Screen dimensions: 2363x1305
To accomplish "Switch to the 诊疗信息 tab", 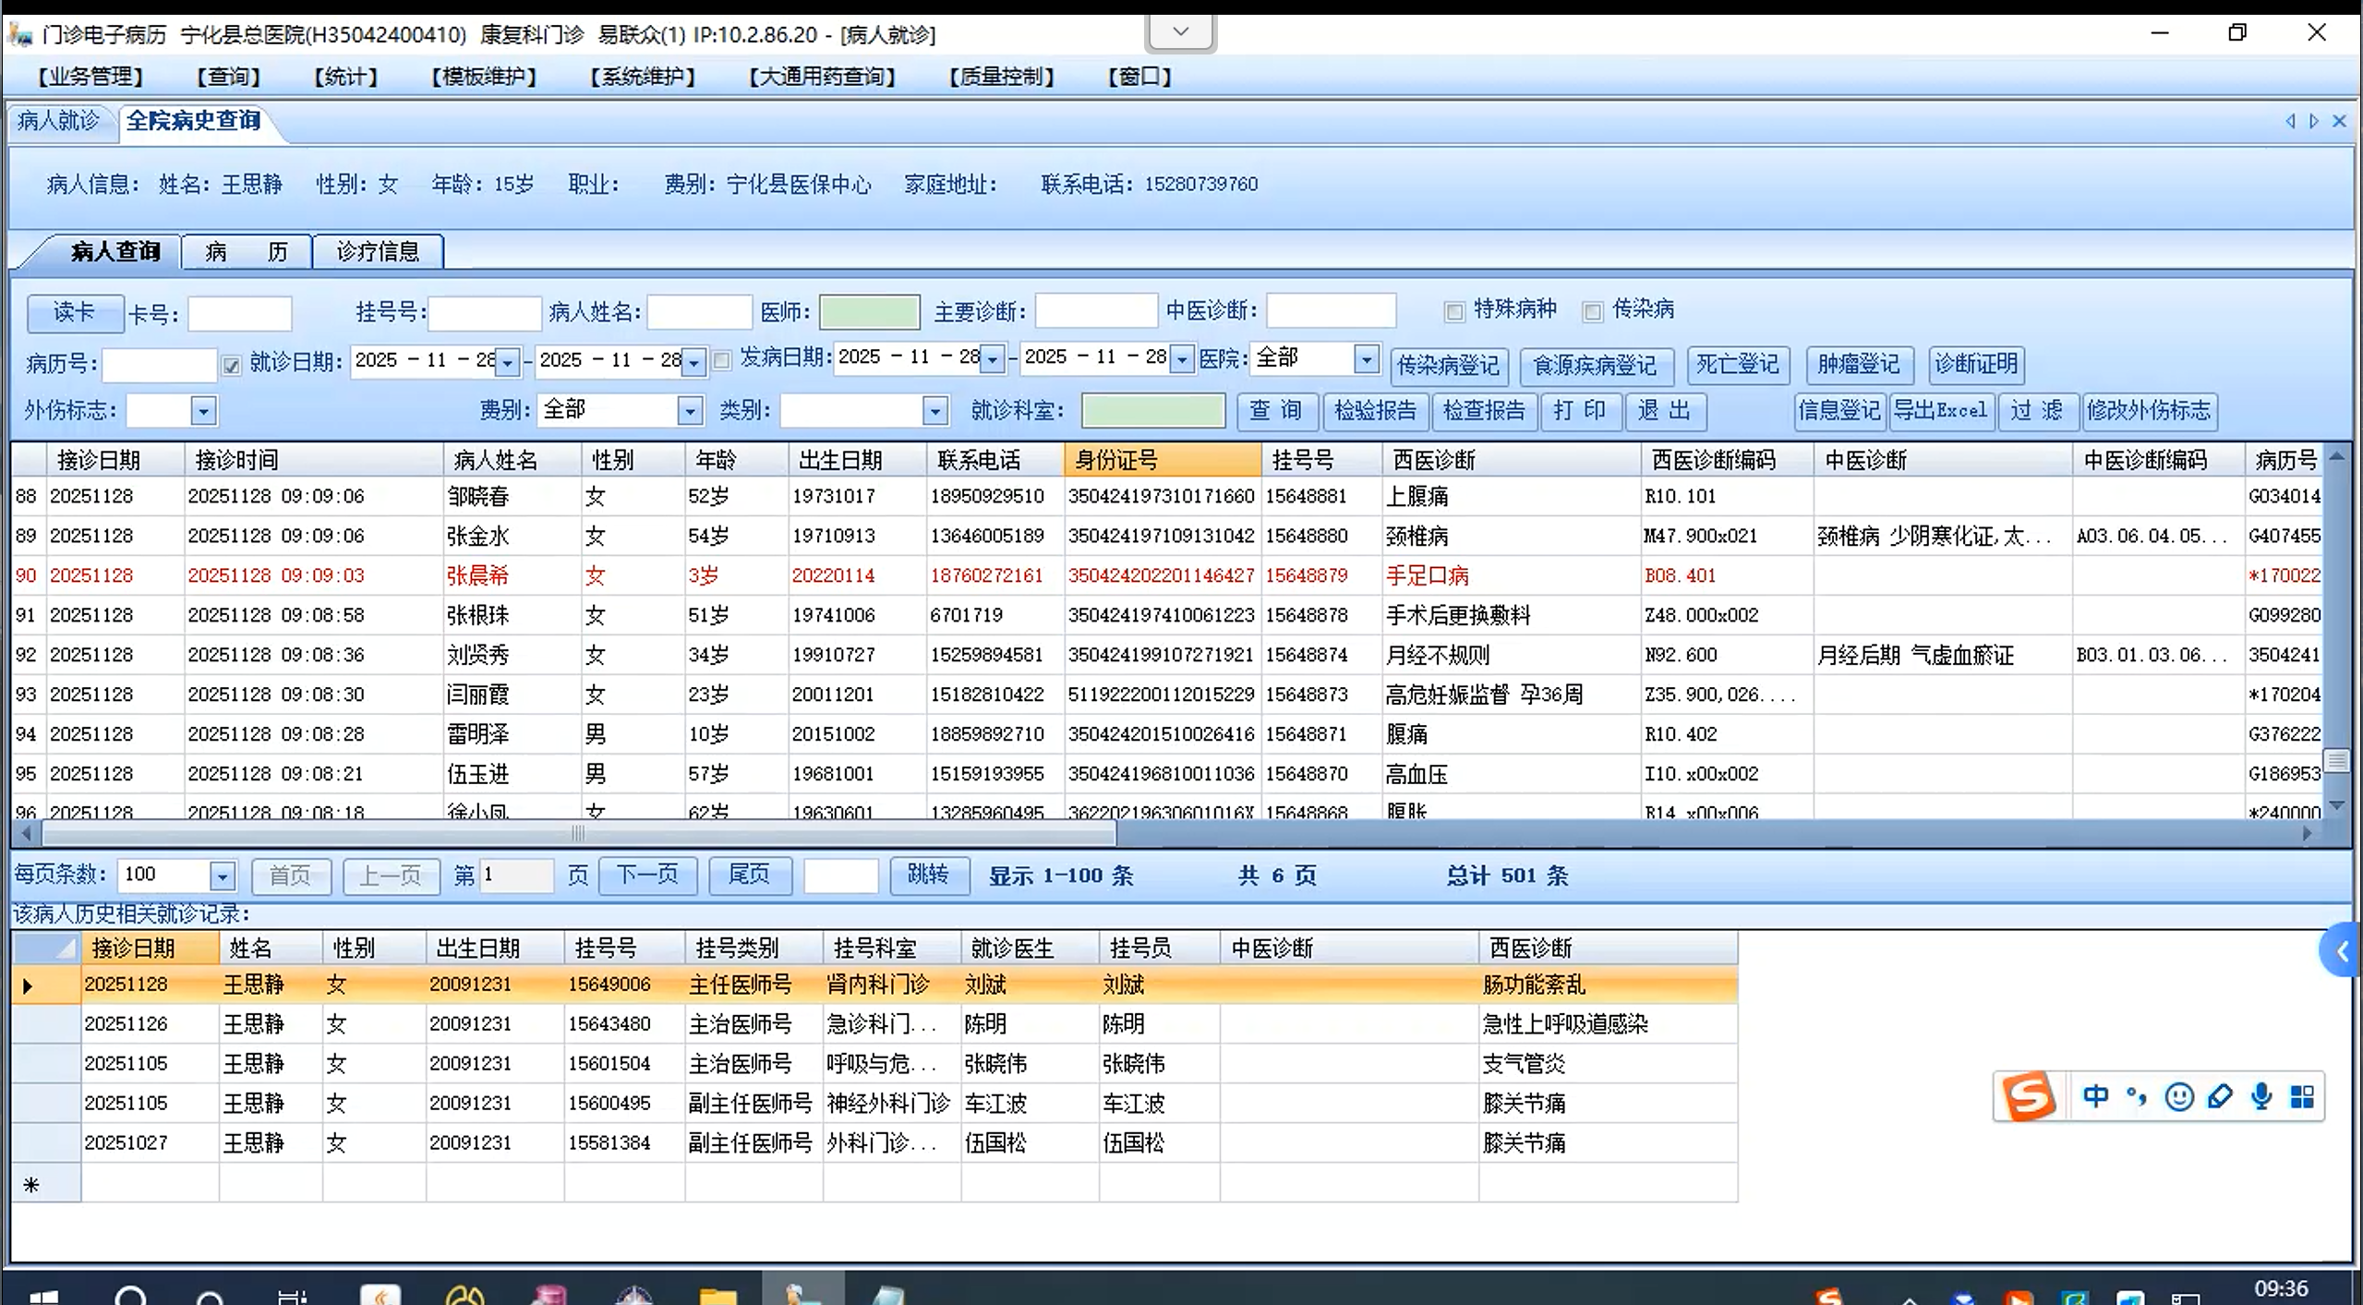I will pos(378,251).
